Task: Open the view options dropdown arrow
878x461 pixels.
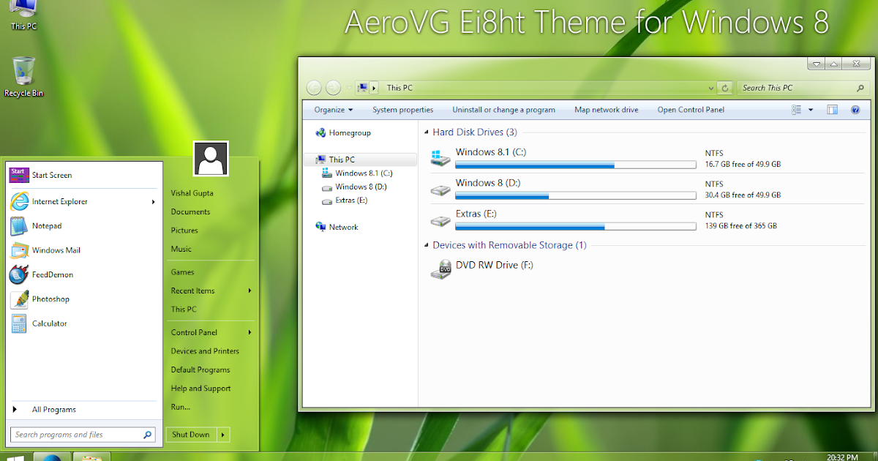Action: point(811,110)
